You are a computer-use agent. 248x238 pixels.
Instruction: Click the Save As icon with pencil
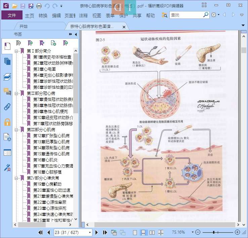[x=31, y=6]
